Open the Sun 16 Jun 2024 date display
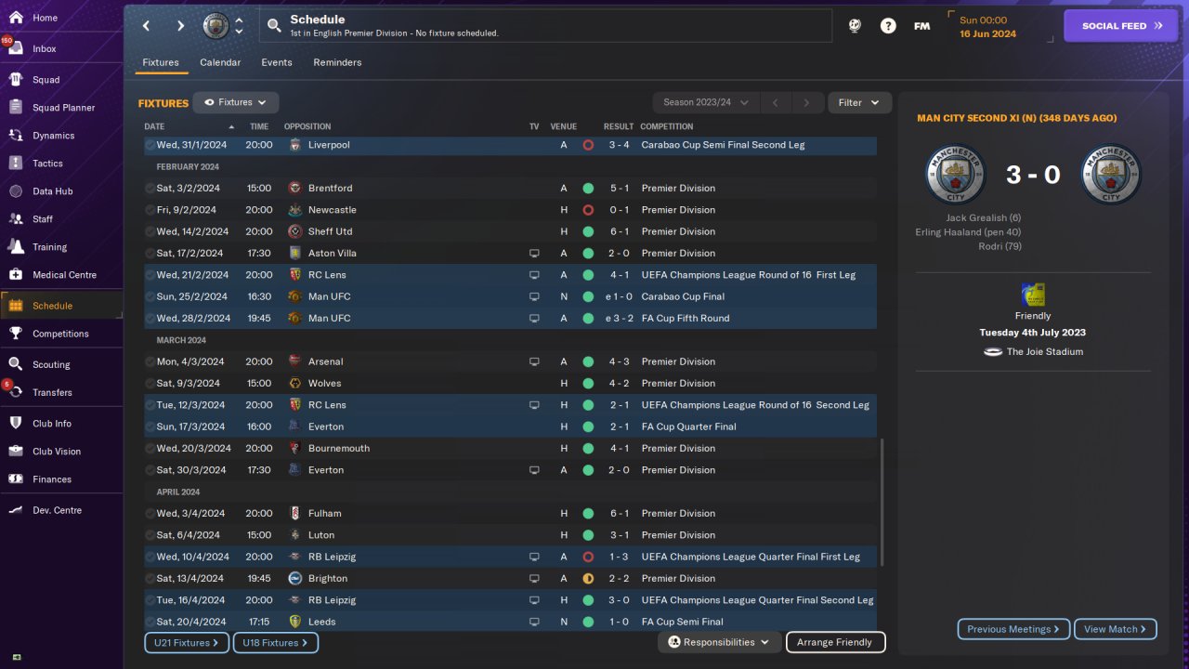1189x669 pixels. (1000, 27)
